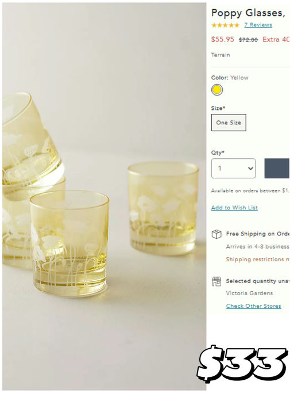Choose the One Size option
Screen dimensions: 294x393
click(x=229, y=123)
